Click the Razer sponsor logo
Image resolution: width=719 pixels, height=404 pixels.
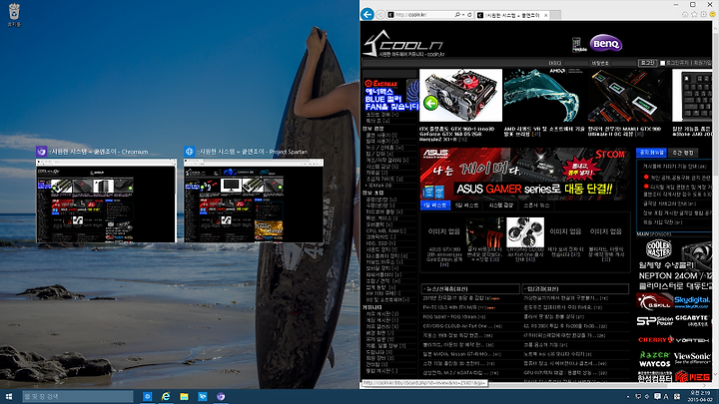click(655, 355)
